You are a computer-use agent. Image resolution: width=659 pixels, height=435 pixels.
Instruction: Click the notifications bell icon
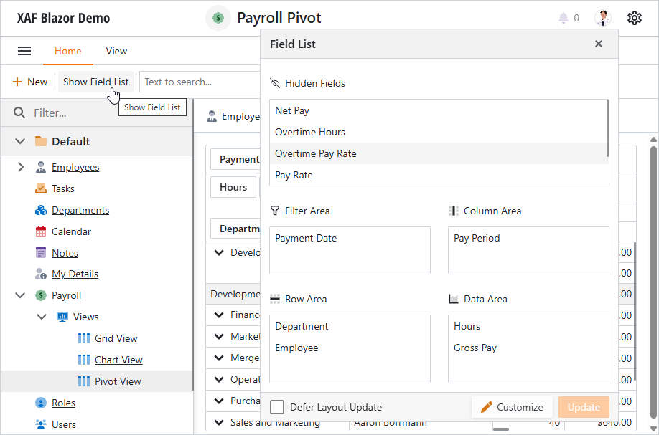[564, 18]
